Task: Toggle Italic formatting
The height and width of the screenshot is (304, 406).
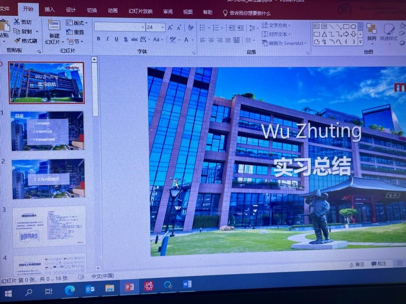Action: [x=107, y=39]
